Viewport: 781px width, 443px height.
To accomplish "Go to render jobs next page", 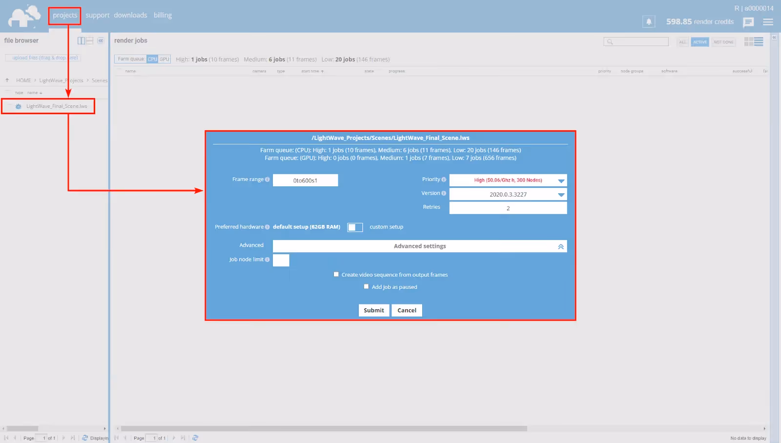I will (x=174, y=438).
